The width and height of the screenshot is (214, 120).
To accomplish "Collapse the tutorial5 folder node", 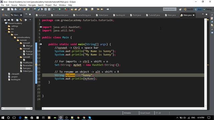I will click(18, 49).
